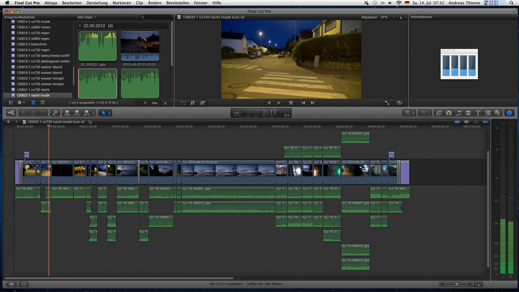Show the Titles browser
519x292 pixels.
coord(478,113)
